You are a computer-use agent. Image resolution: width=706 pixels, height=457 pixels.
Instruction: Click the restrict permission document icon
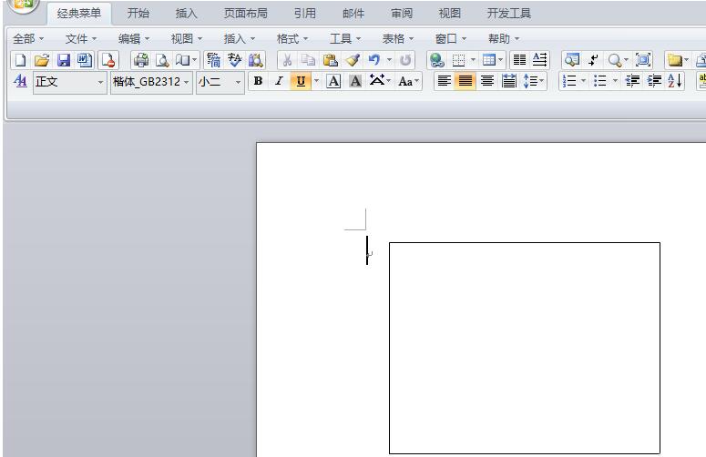(108, 60)
